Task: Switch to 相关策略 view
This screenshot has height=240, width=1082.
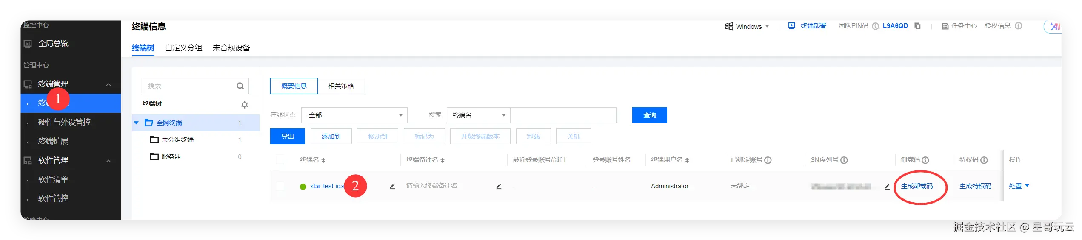Action: coord(341,86)
